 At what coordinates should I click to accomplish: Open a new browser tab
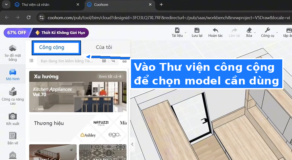tap(161, 4)
